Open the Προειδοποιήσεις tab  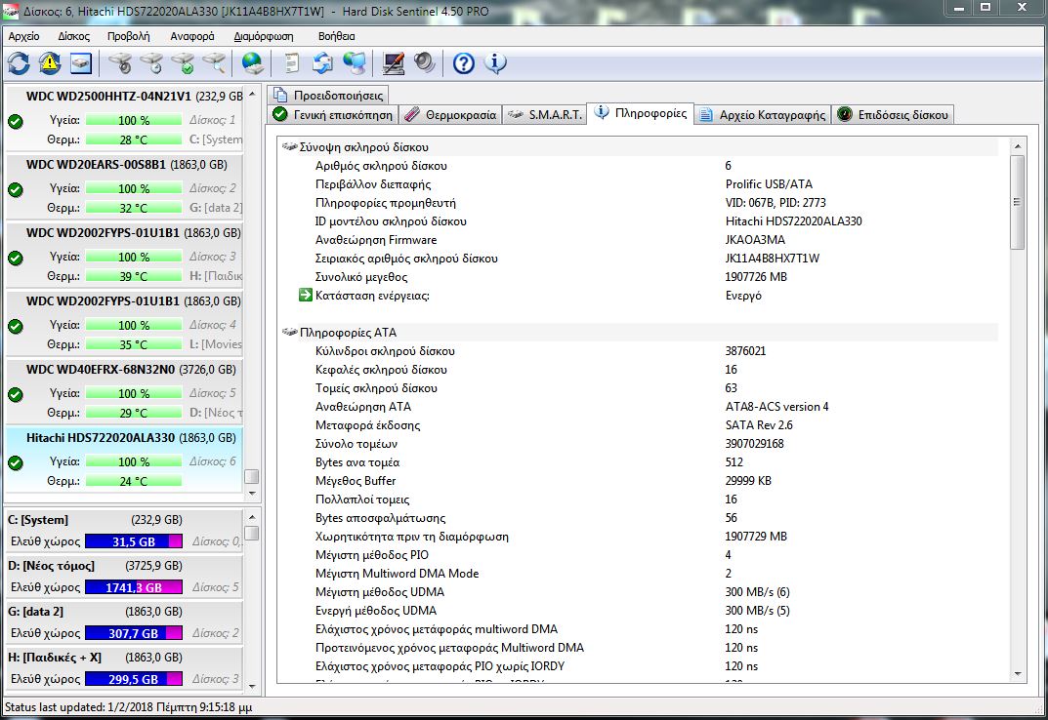pos(330,95)
